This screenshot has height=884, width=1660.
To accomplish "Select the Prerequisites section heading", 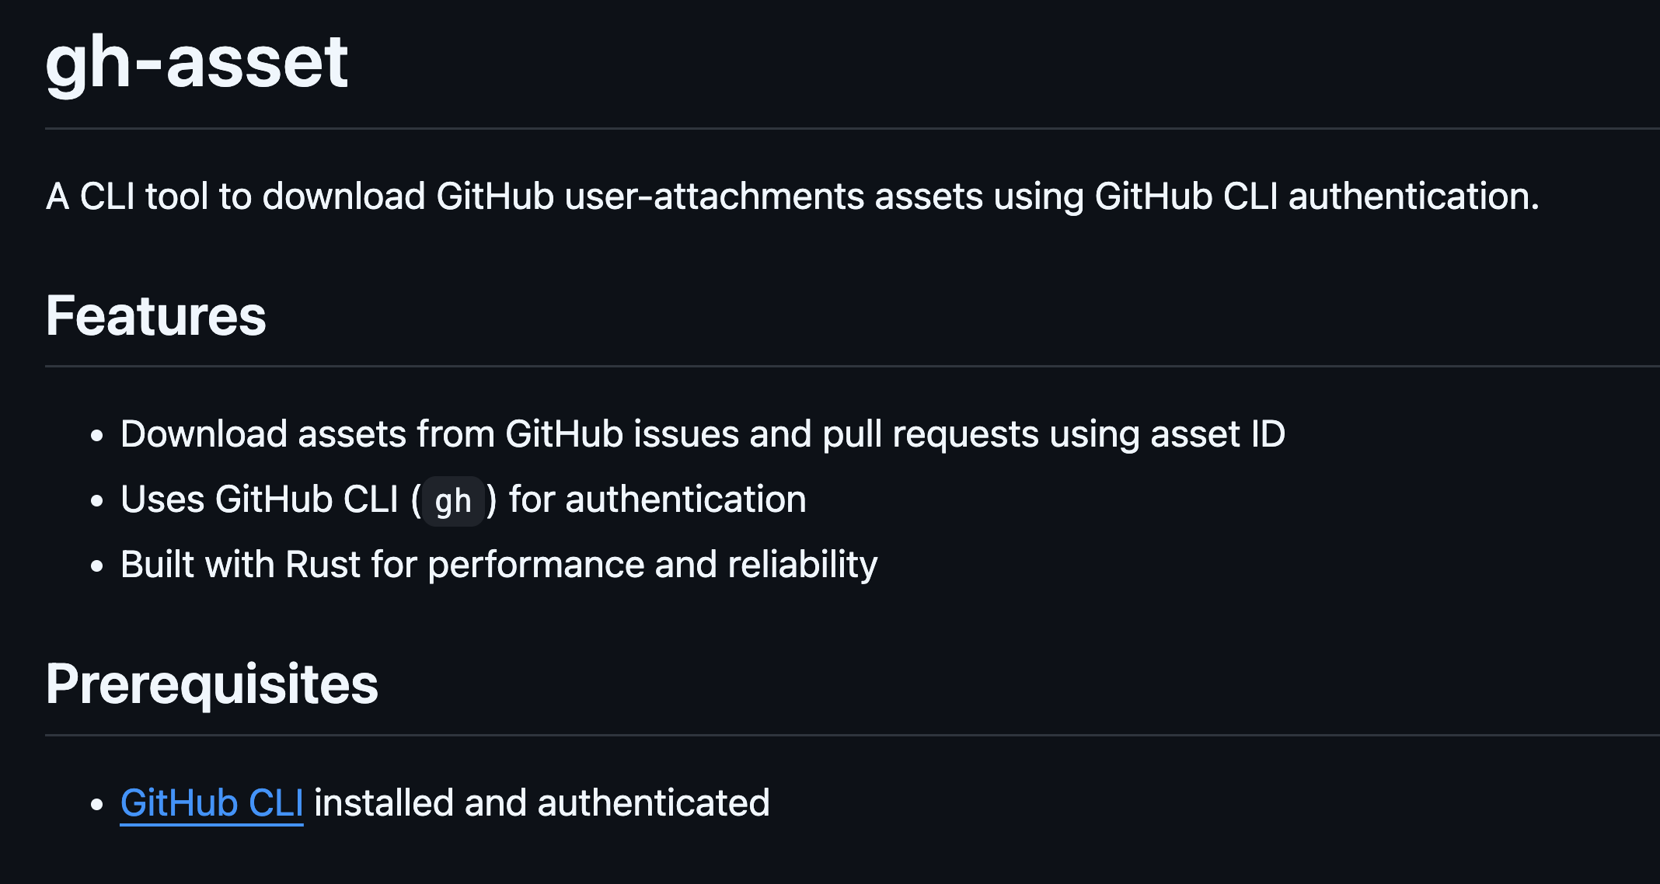I will click(x=211, y=684).
